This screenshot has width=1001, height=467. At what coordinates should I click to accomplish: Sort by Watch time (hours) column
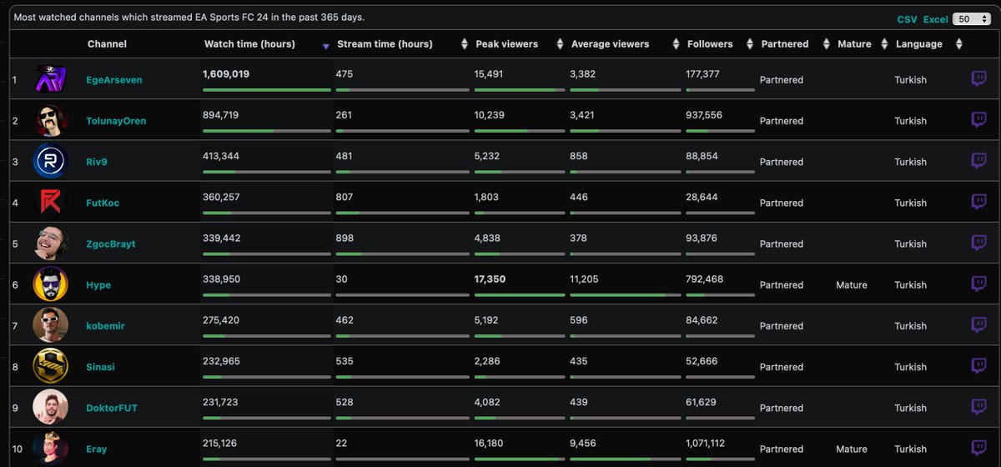tap(265, 44)
